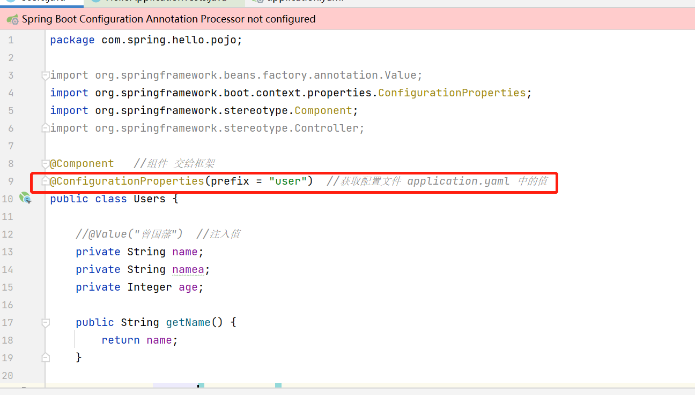Image resolution: width=695 pixels, height=395 pixels.
Task: Click line number 16 in the gutter
Action: (8, 305)
